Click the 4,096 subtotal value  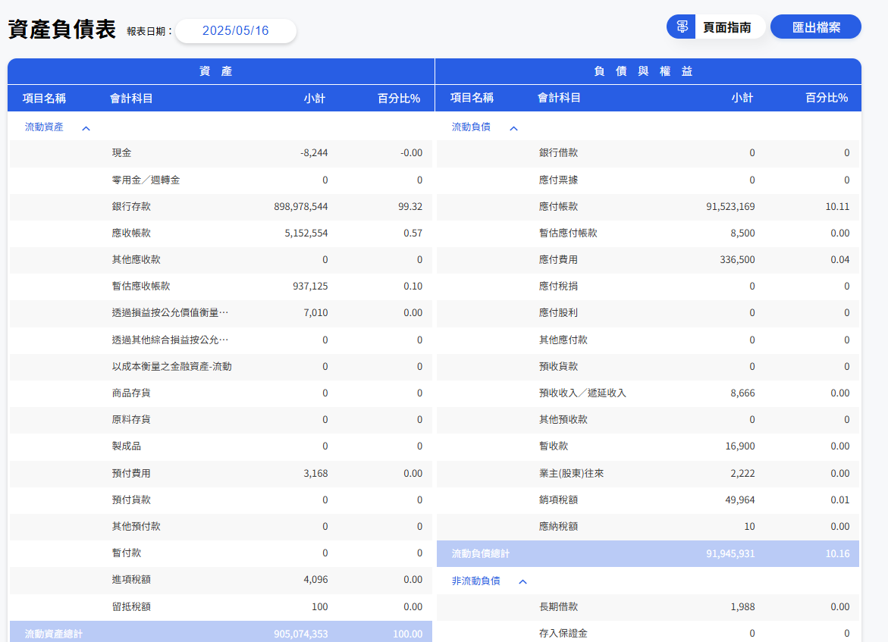point(315,580)
